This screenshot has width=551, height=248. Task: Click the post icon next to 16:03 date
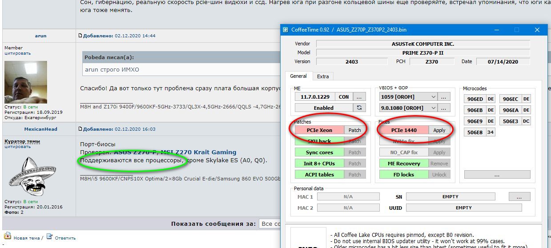pyautogui.click(x=80, y=129)
